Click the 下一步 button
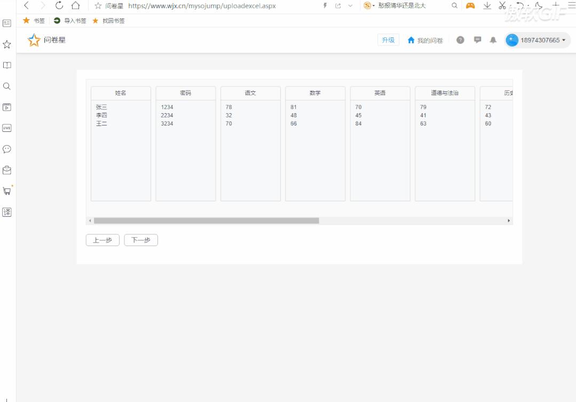The width and height of the screenshot is (576, 402). (140, 240)
